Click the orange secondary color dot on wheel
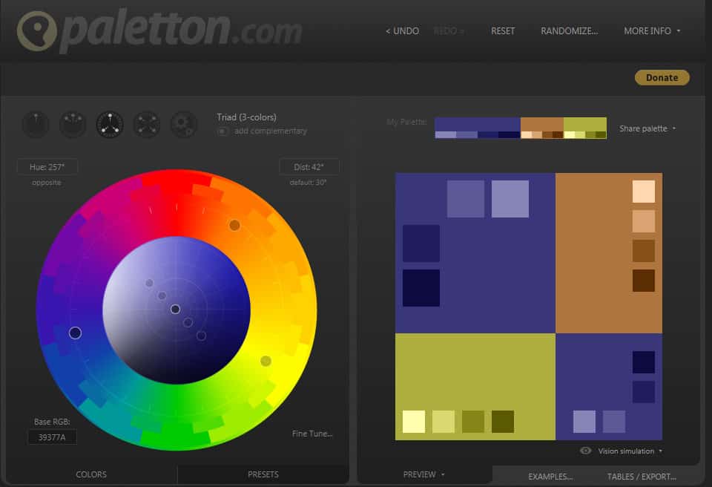 234,225
